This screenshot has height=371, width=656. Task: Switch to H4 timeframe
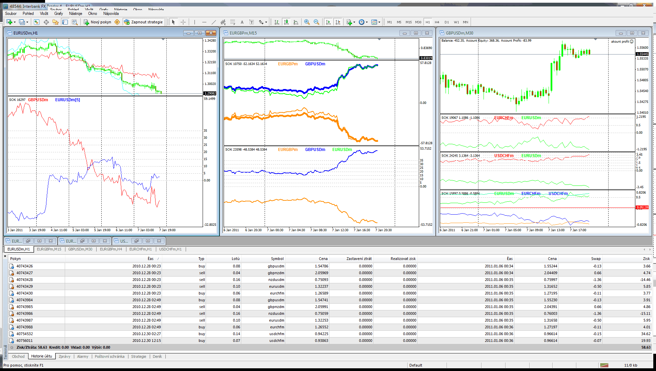[437, 22]
